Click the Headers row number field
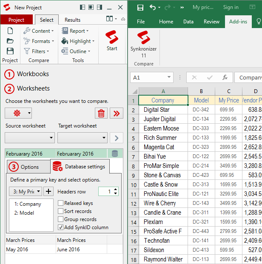Viewport: 262px width, 264px height. [x=106, y=191]
